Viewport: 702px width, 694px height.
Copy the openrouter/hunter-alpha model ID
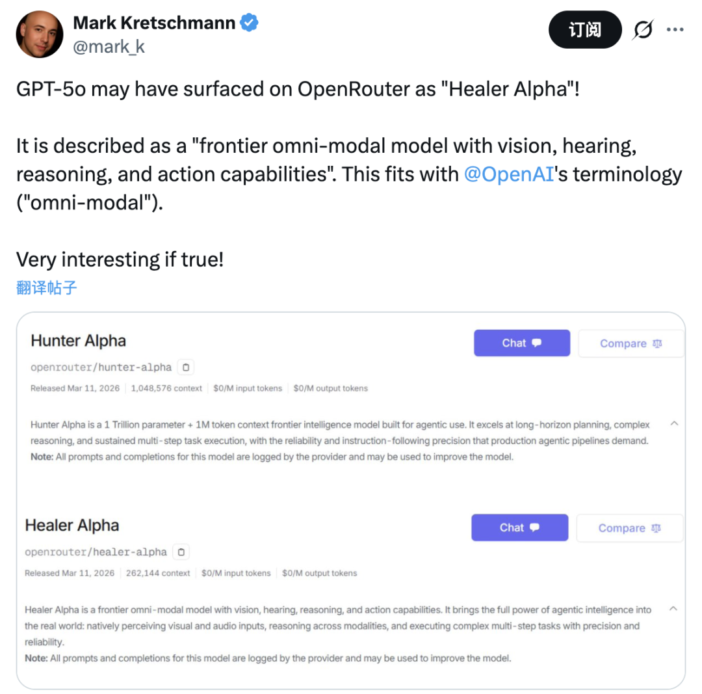click(x=186, y=367)
